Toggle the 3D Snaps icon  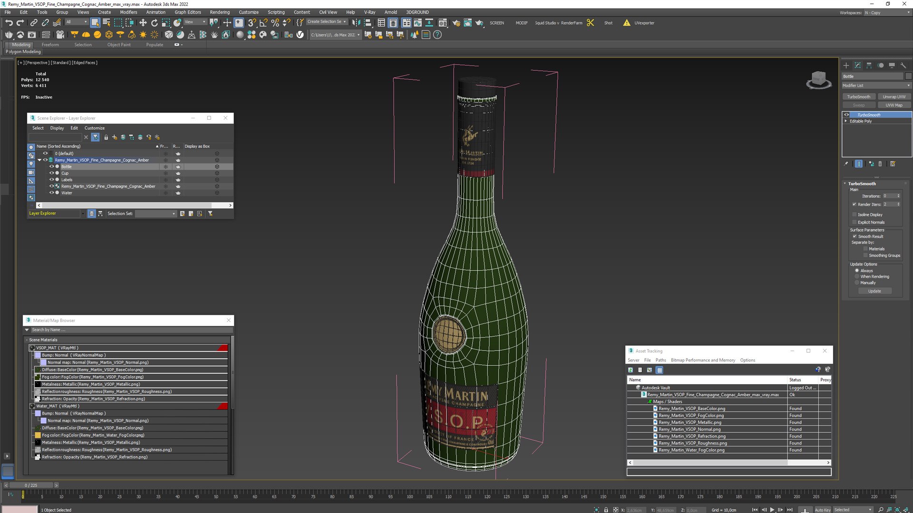(252, 22)
